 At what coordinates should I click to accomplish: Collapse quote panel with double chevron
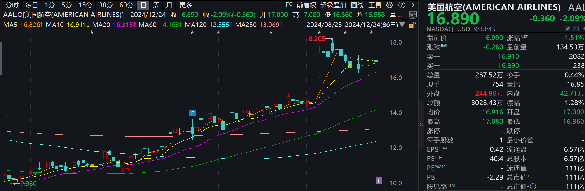421,125
